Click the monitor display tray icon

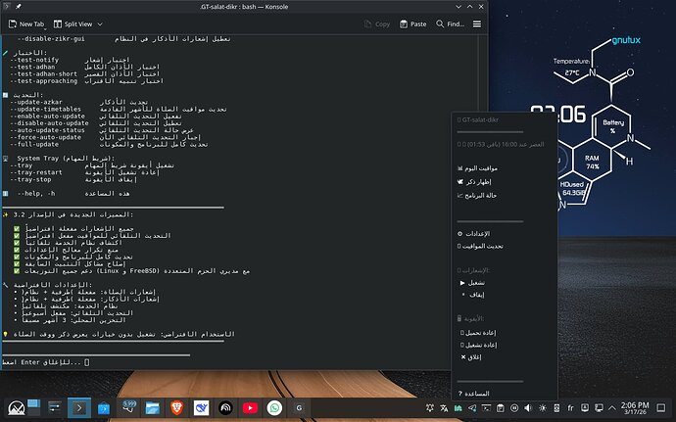[599, 407]
